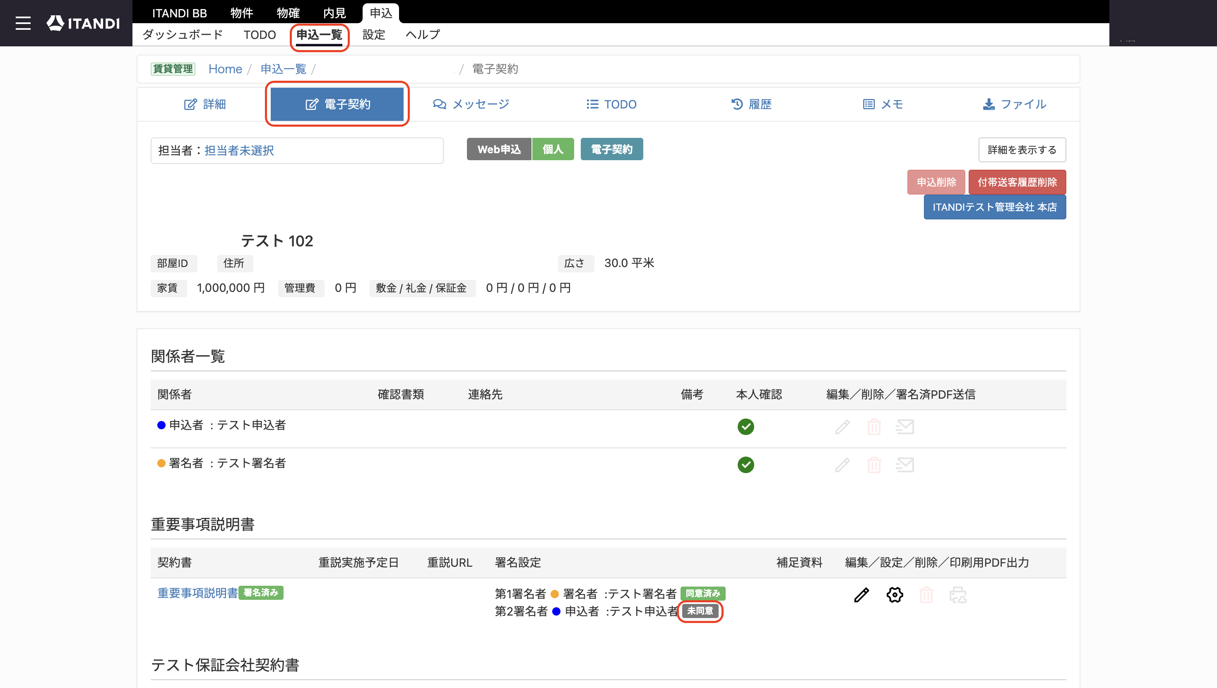1217x688 pixels.
Task: Click the trash icon in 署名者 row
Action: click(x=874, y=465)
